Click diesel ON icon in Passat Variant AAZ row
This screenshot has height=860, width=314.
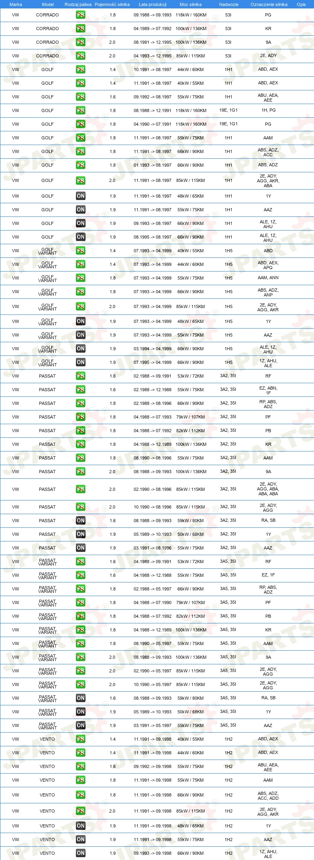click(80, 725)
